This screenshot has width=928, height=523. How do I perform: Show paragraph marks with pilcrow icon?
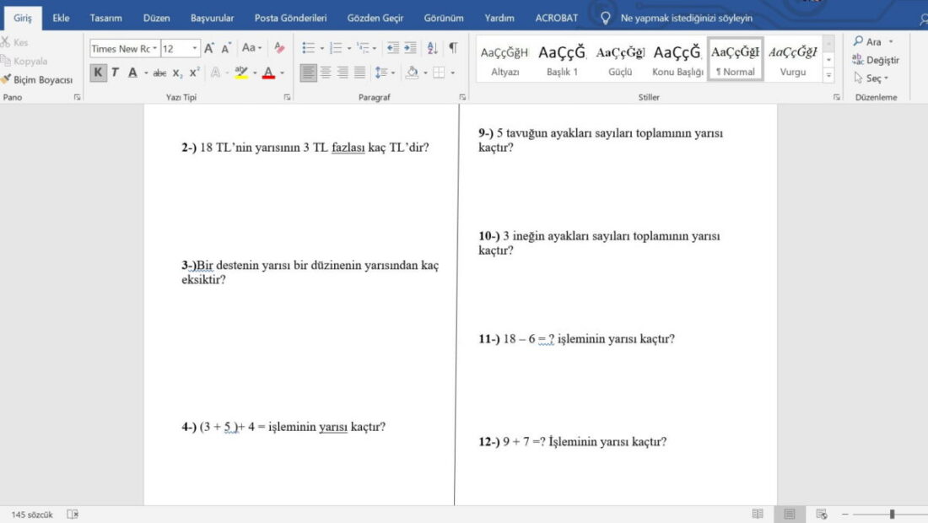tap(453, 48)
